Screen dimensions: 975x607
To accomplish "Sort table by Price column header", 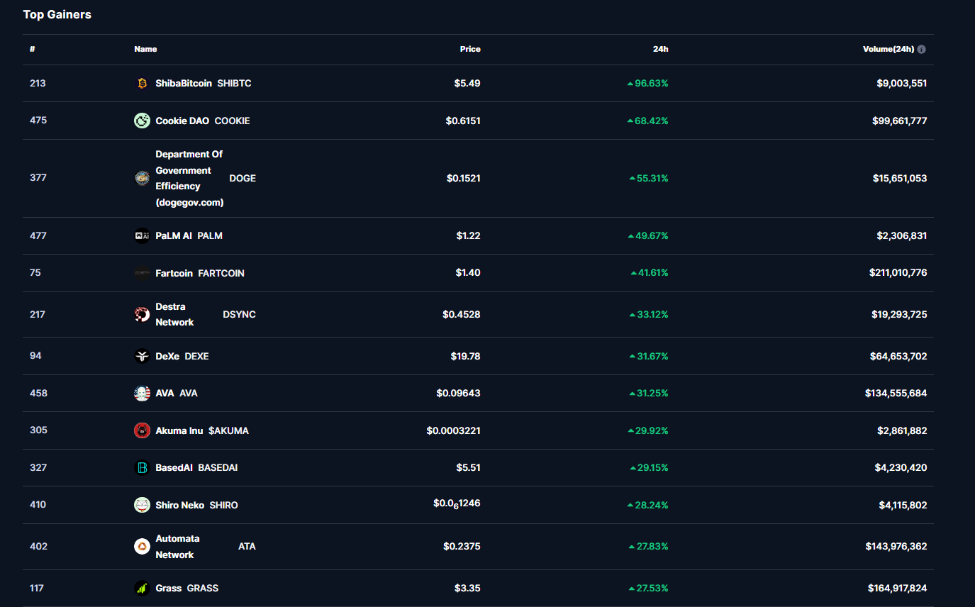I will click(x=469, y=50).
